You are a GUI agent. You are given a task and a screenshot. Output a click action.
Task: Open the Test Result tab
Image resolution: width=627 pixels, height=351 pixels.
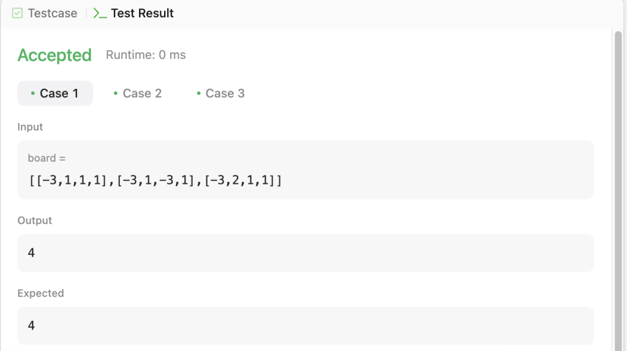coord(133,13)
